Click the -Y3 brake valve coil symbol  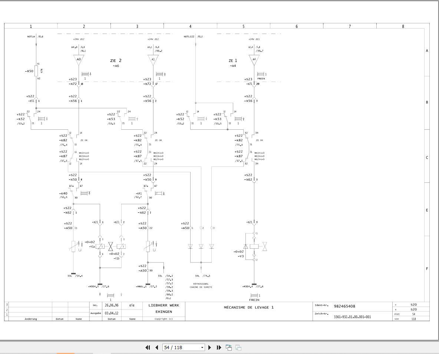(x=254, y=247)
